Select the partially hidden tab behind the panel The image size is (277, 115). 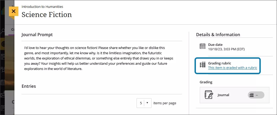click(x=12, y=30)
